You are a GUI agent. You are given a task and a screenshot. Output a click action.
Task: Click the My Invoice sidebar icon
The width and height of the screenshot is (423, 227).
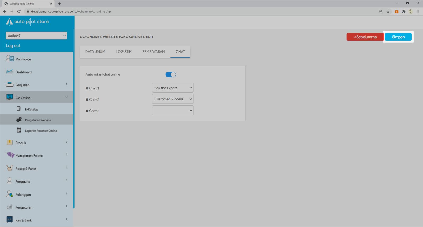[x=10, y=59]
